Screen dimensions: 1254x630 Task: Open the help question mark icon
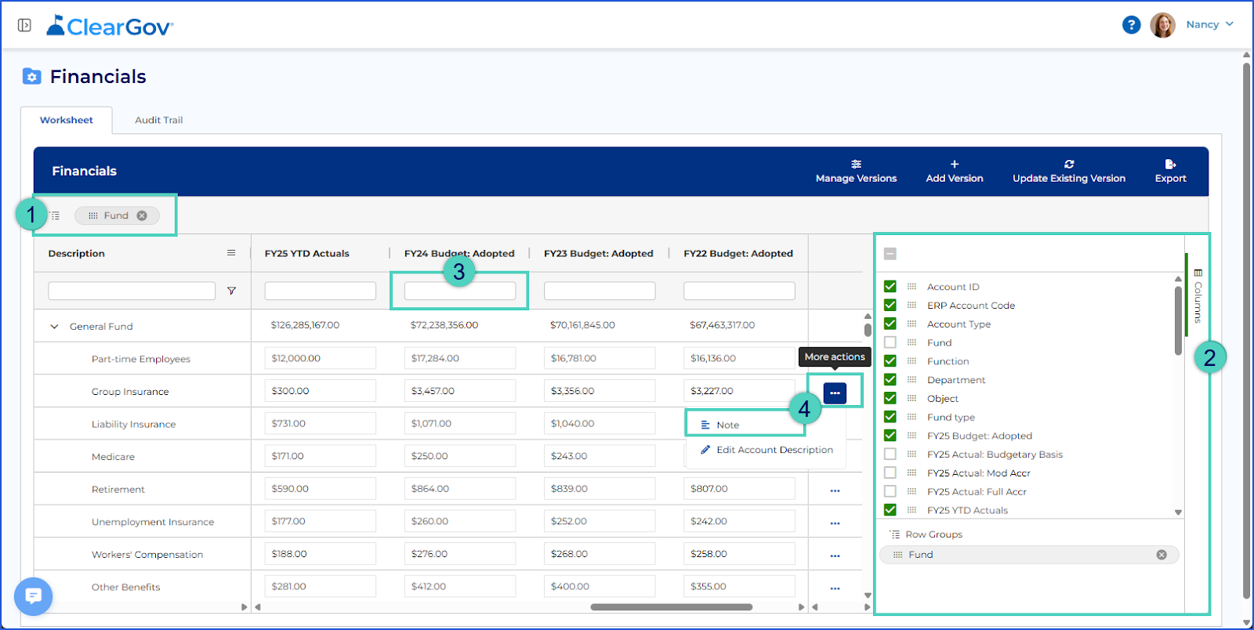click(1131, 25)
